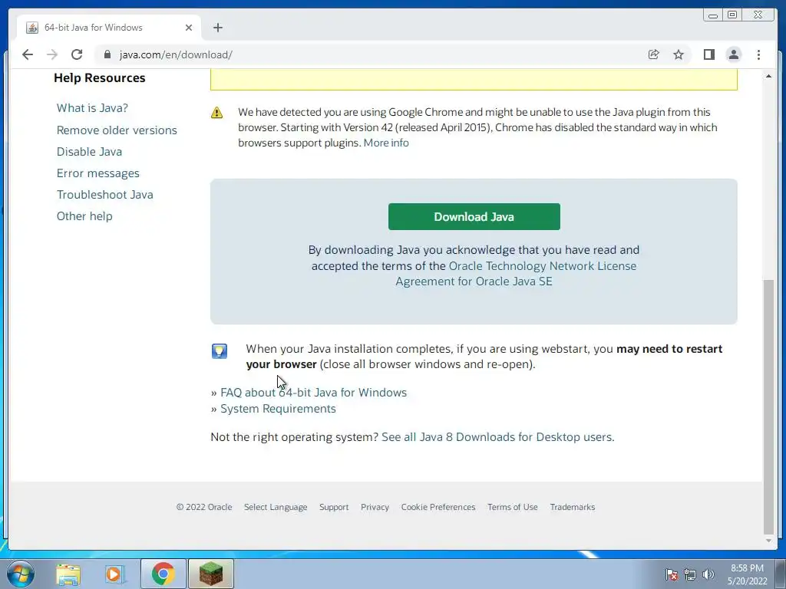Select the 64-bit Java for Windows tab
Image resolution: width=786 pixels, height=589 pixels.
click(109, 28)
